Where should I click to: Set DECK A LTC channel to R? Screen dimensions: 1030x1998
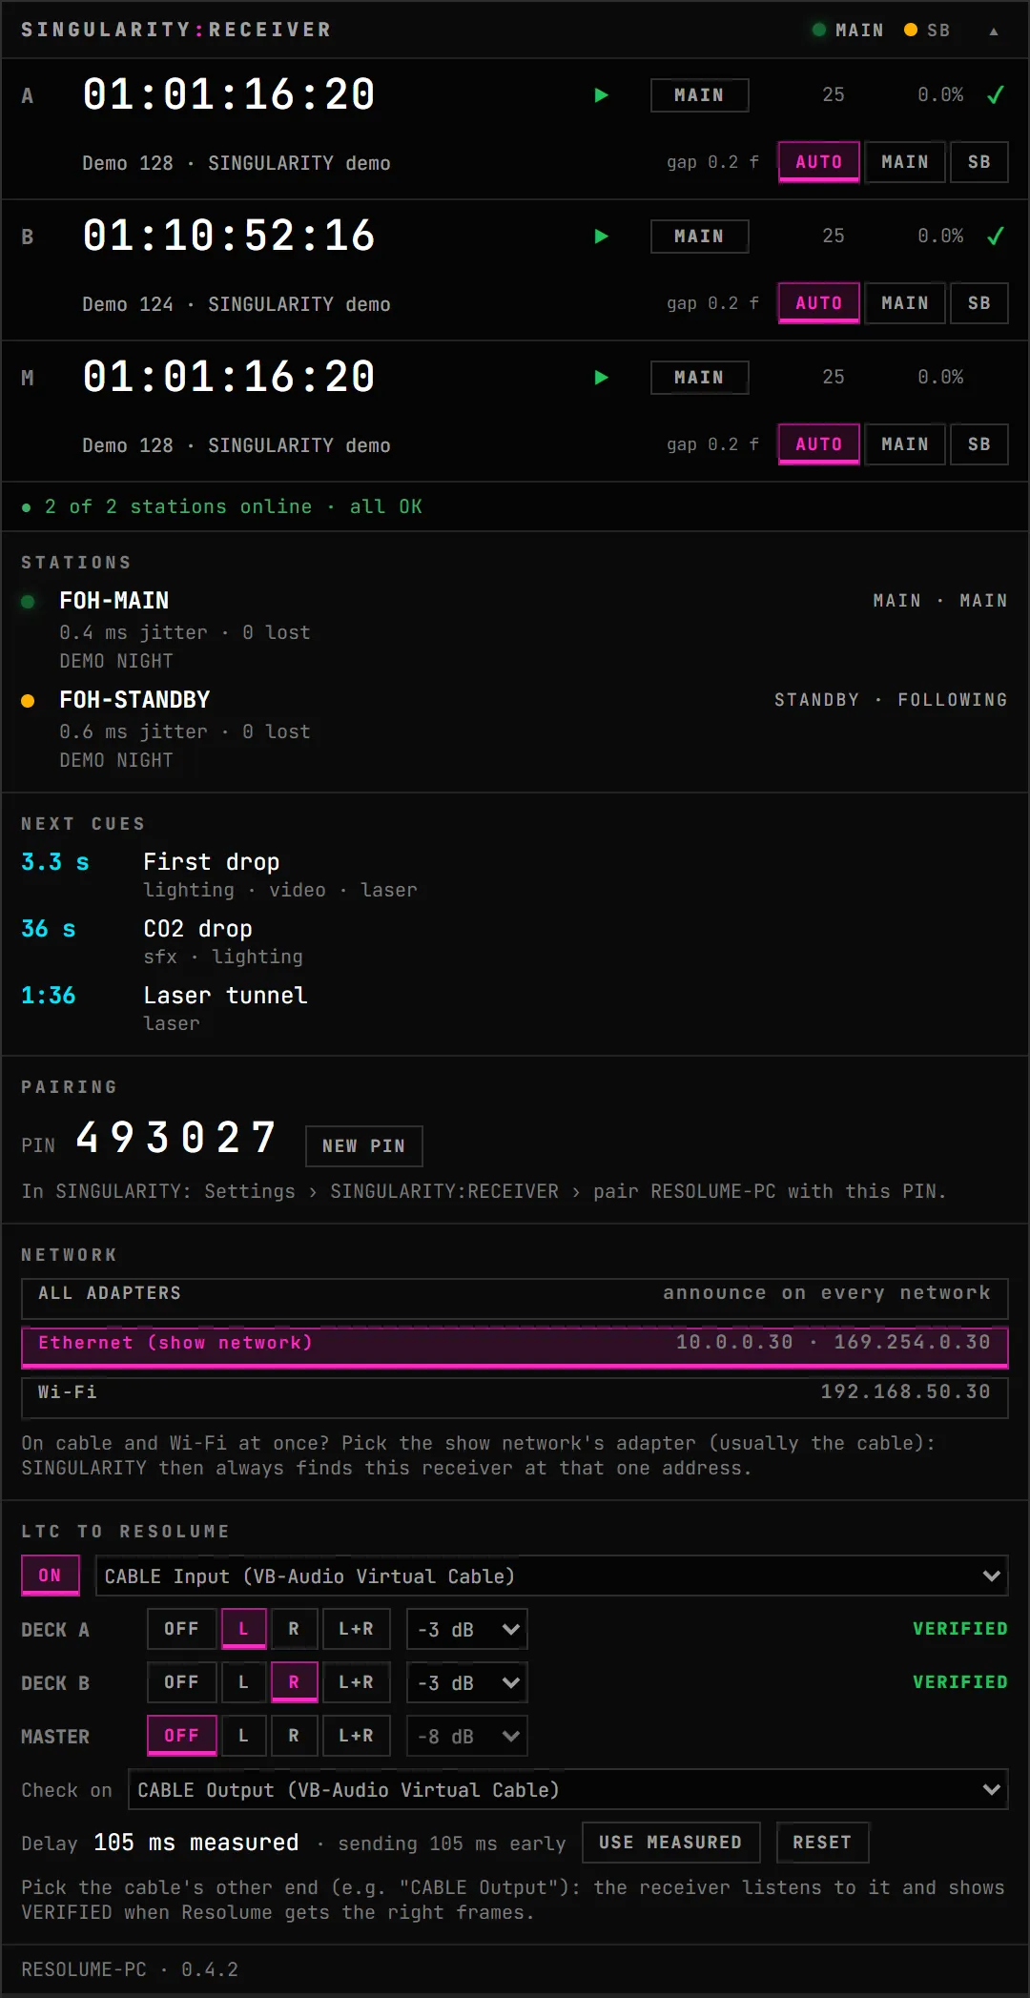(294, 1629)
